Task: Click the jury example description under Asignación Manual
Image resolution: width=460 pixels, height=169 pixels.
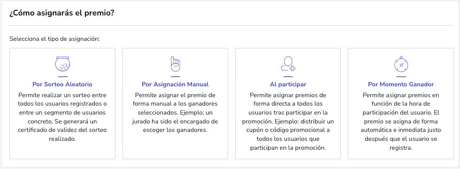Action: pos(175,113)
